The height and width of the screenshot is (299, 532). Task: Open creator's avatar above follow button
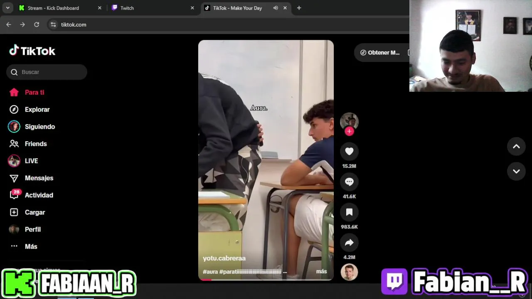pyautogui.click(x=349, y=121)
